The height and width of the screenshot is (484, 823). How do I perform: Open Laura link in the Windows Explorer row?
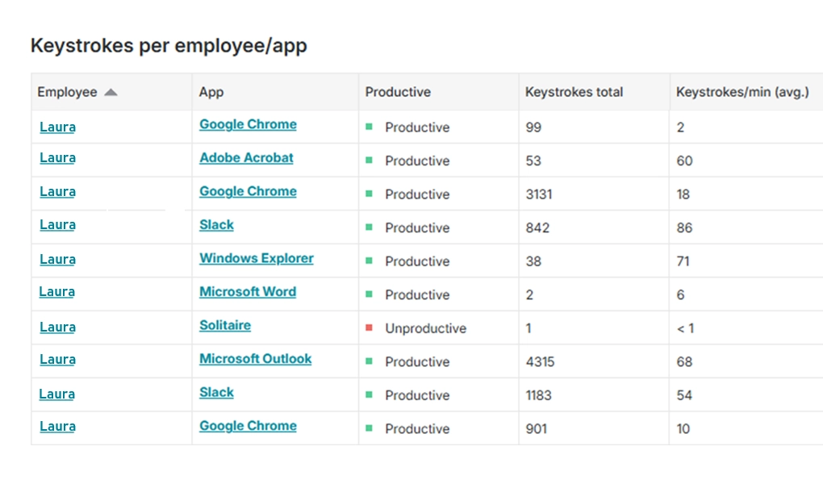[58, 259]
